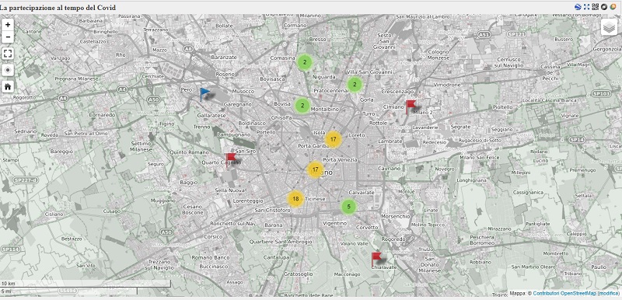Expand the green cluster 5 near Calvairate
622x300 pixels.
[x=348, y=207]
